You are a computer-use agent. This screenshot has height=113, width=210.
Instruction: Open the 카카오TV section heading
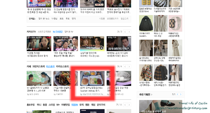coord(31,32)
